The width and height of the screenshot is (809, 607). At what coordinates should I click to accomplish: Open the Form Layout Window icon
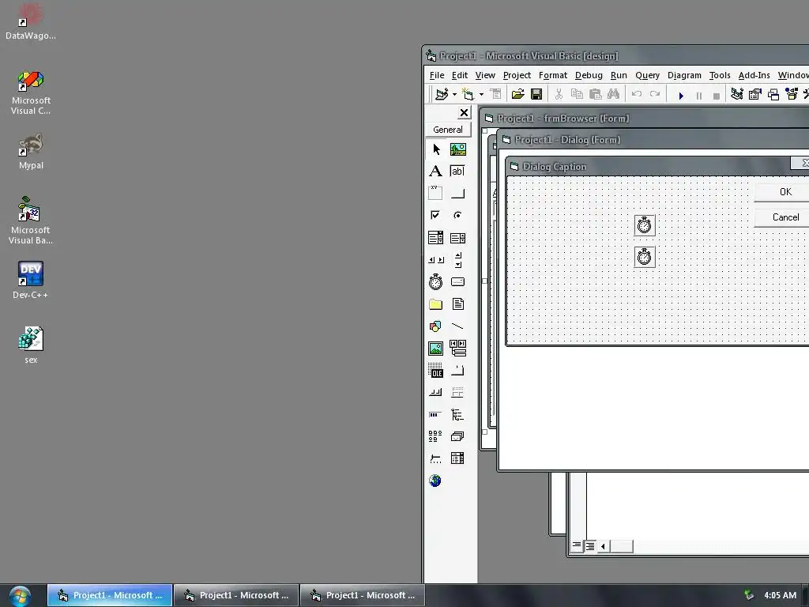[773, 95]
